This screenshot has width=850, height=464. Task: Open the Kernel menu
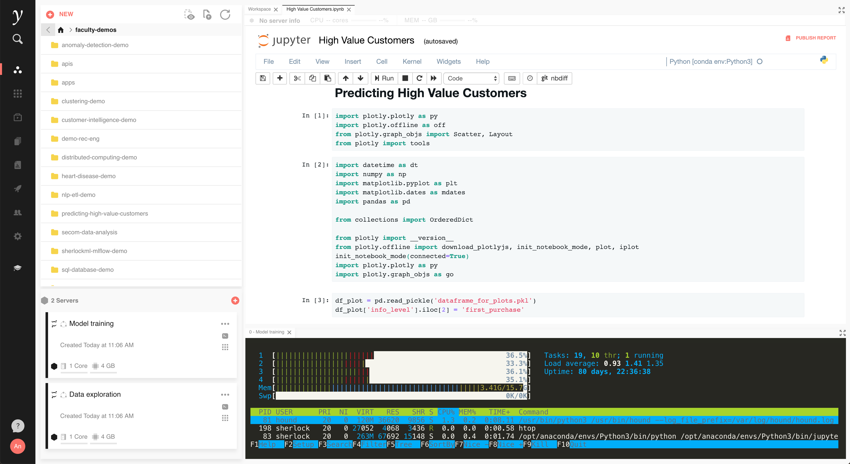pos(412,61)
